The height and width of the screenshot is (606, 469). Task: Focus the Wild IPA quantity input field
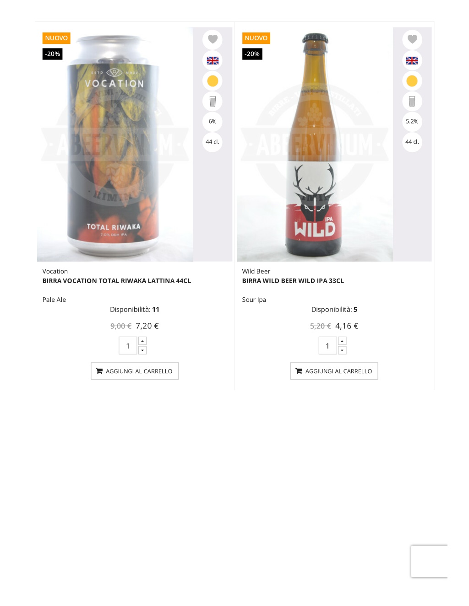point(328,346)
